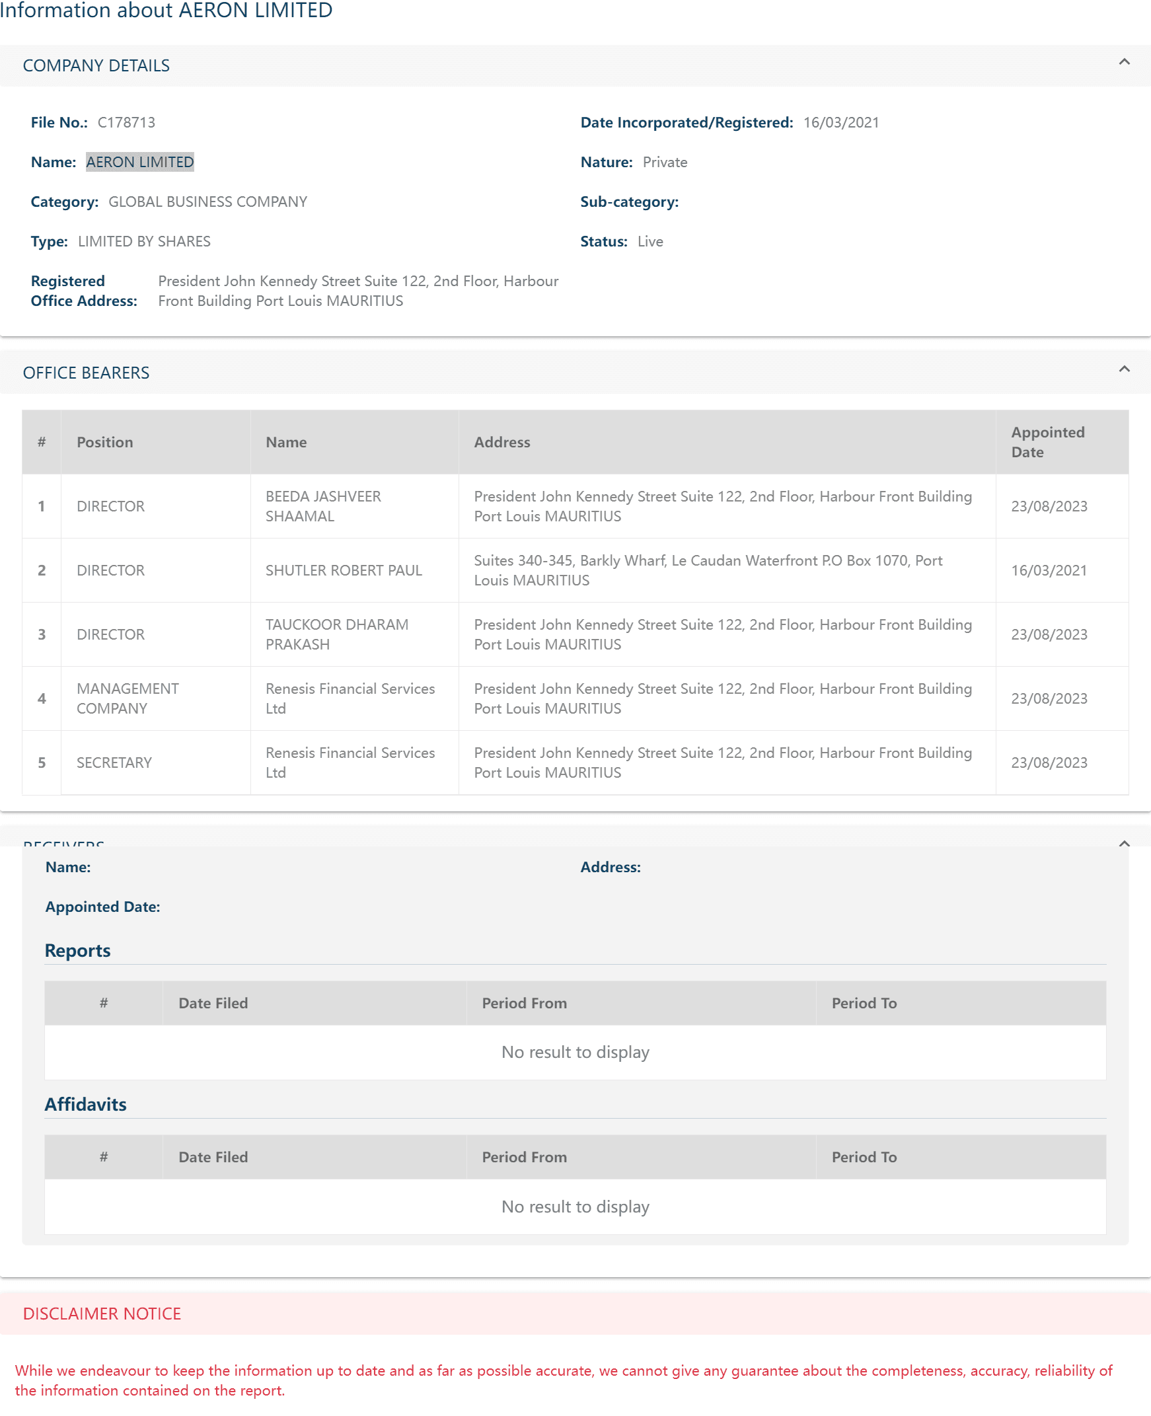Click the Affidavits heading
1151x1416 pixels.
85,1103
